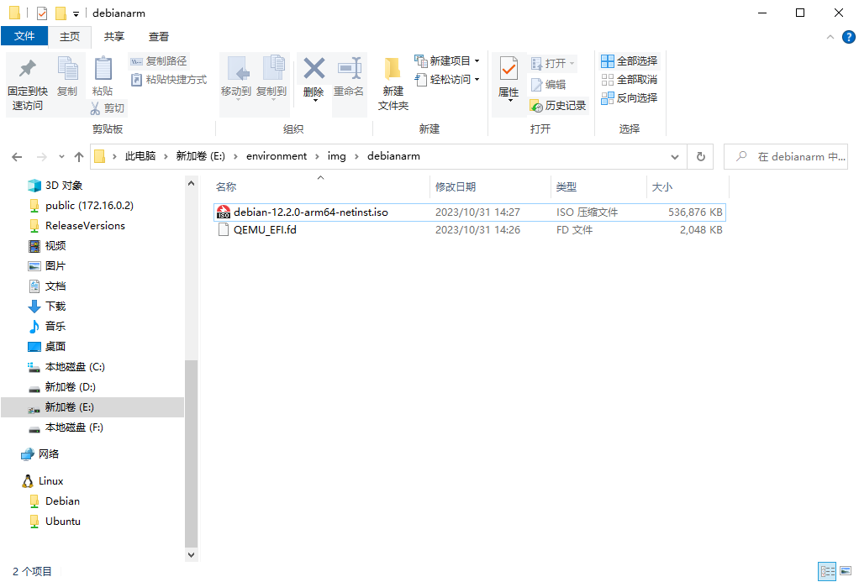Invert the current selection
The width and height of the screenshot is (859, 582).
[x=629, y=98]
